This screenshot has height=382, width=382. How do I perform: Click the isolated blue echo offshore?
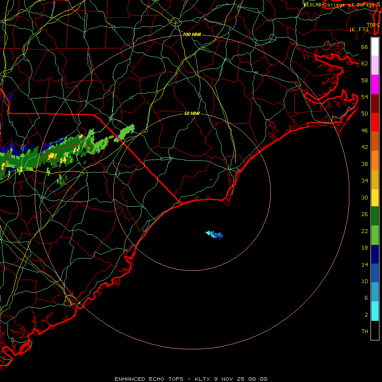tap(214, 235)
